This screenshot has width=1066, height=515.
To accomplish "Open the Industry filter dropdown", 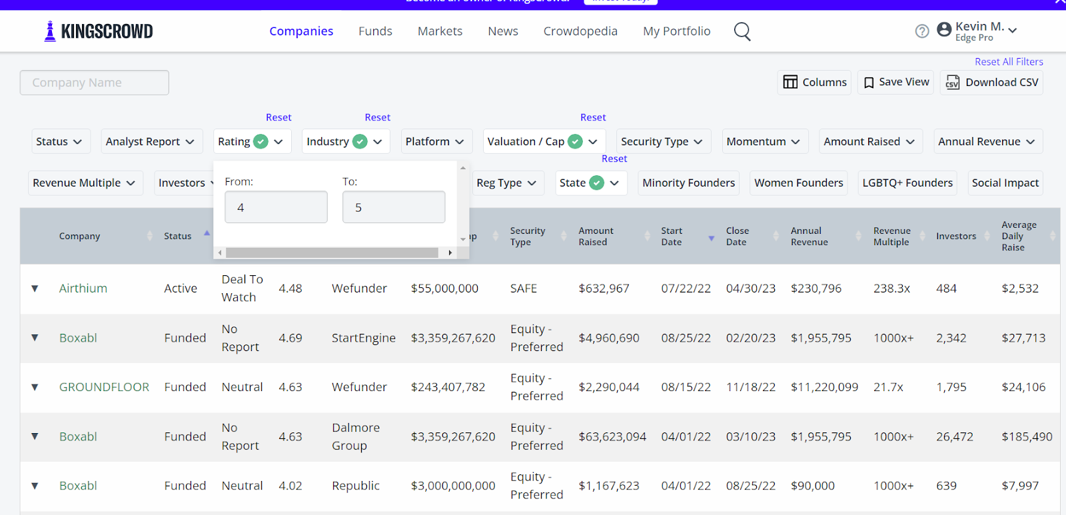I will pos(346,141).
